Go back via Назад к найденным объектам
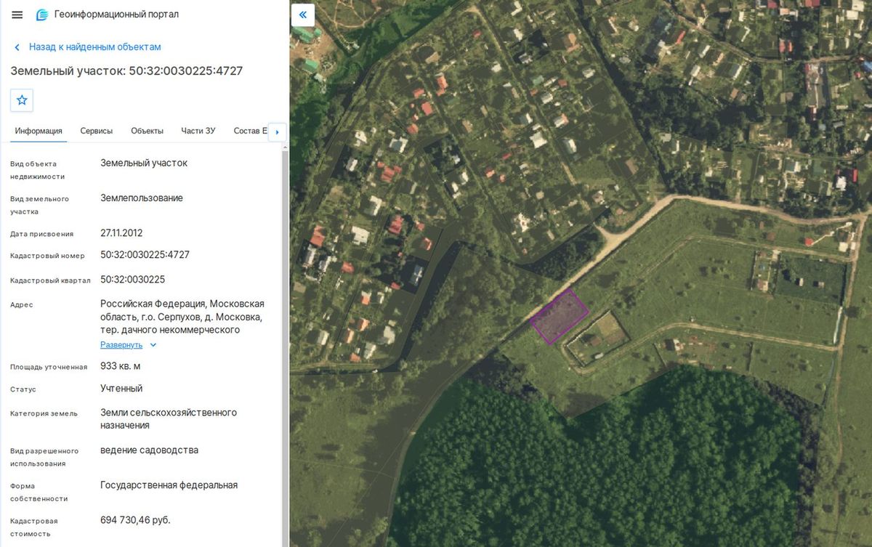This screenshot has height=547, width=872. coord(95,47)
